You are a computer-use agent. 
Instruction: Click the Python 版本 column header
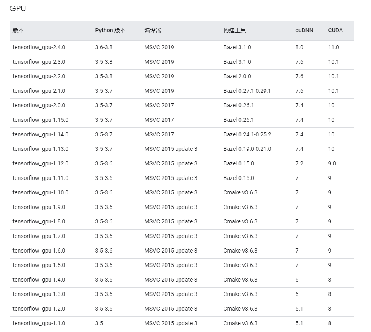click(x=110, y=30)
